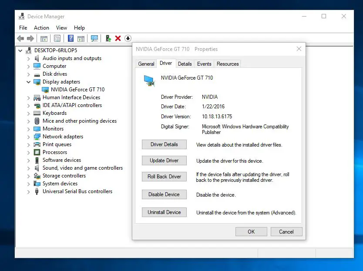
Task: Click the blue Help question-mark icon
Action: (x=71, y=38)
